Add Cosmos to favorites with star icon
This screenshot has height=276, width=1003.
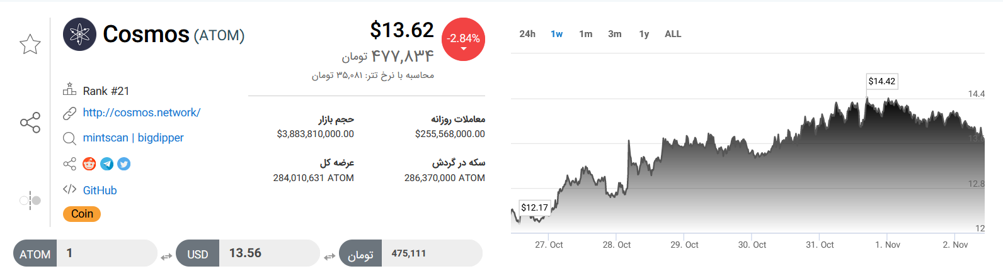[x=30, y=44]
